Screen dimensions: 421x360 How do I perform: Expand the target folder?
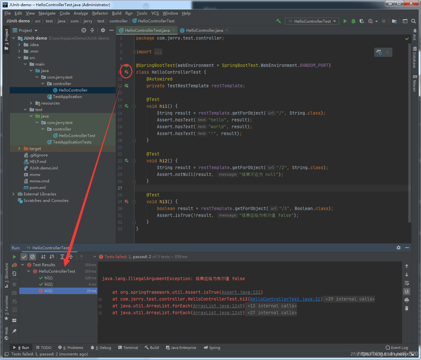[19, 149]
